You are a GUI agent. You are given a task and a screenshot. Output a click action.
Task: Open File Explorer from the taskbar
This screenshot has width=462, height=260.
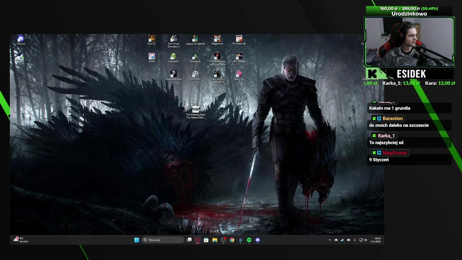click(215, 240)
